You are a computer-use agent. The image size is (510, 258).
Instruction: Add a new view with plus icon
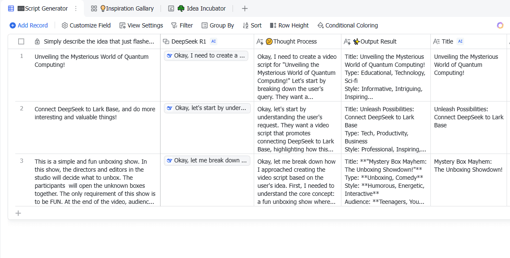pos(244,8)
